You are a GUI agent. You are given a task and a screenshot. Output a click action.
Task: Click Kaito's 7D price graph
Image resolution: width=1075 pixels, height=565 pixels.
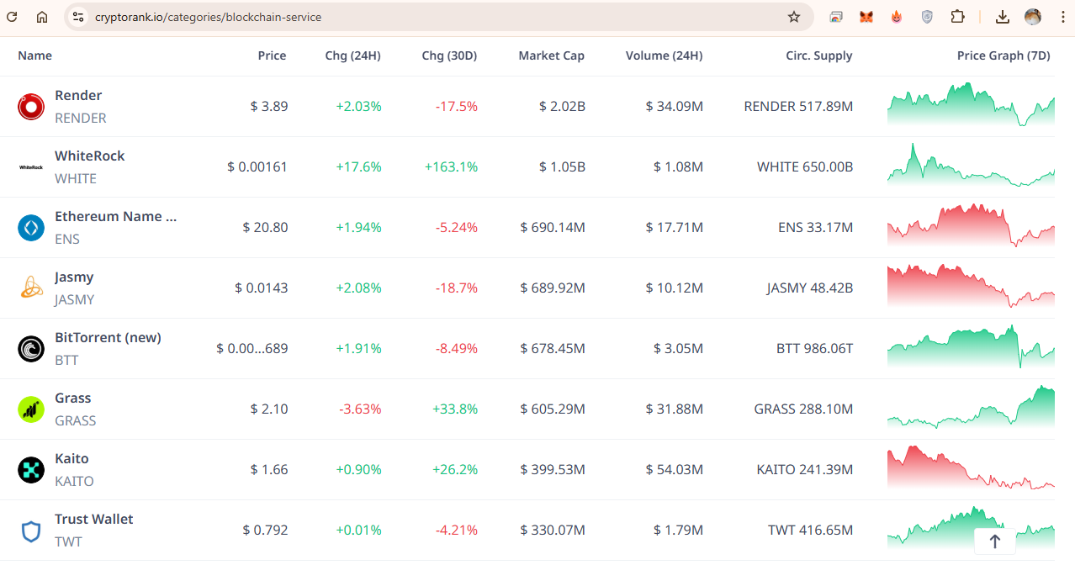(x=971, y=467)
